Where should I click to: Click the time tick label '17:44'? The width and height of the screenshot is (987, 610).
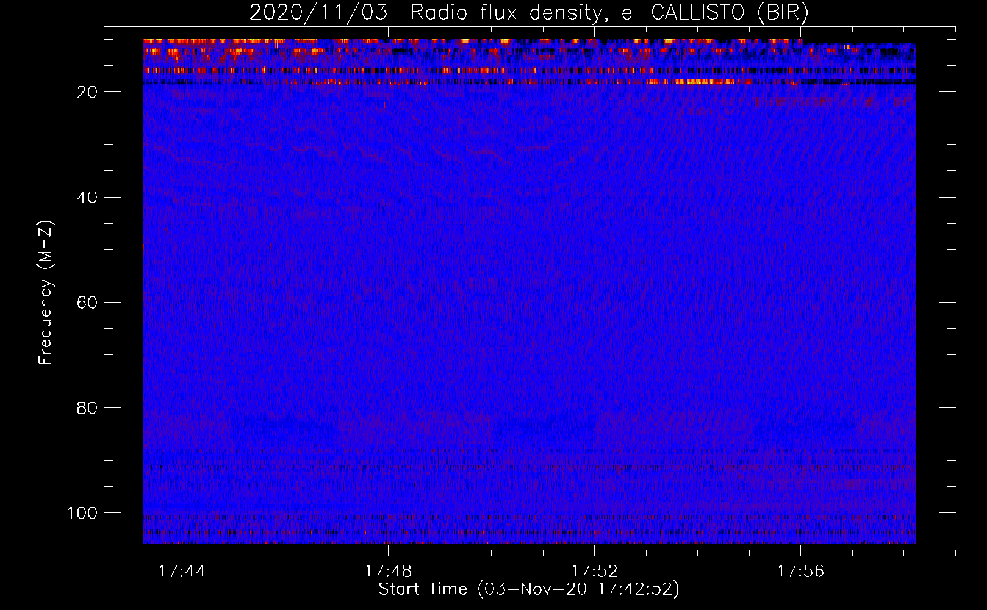click(182, 572)
